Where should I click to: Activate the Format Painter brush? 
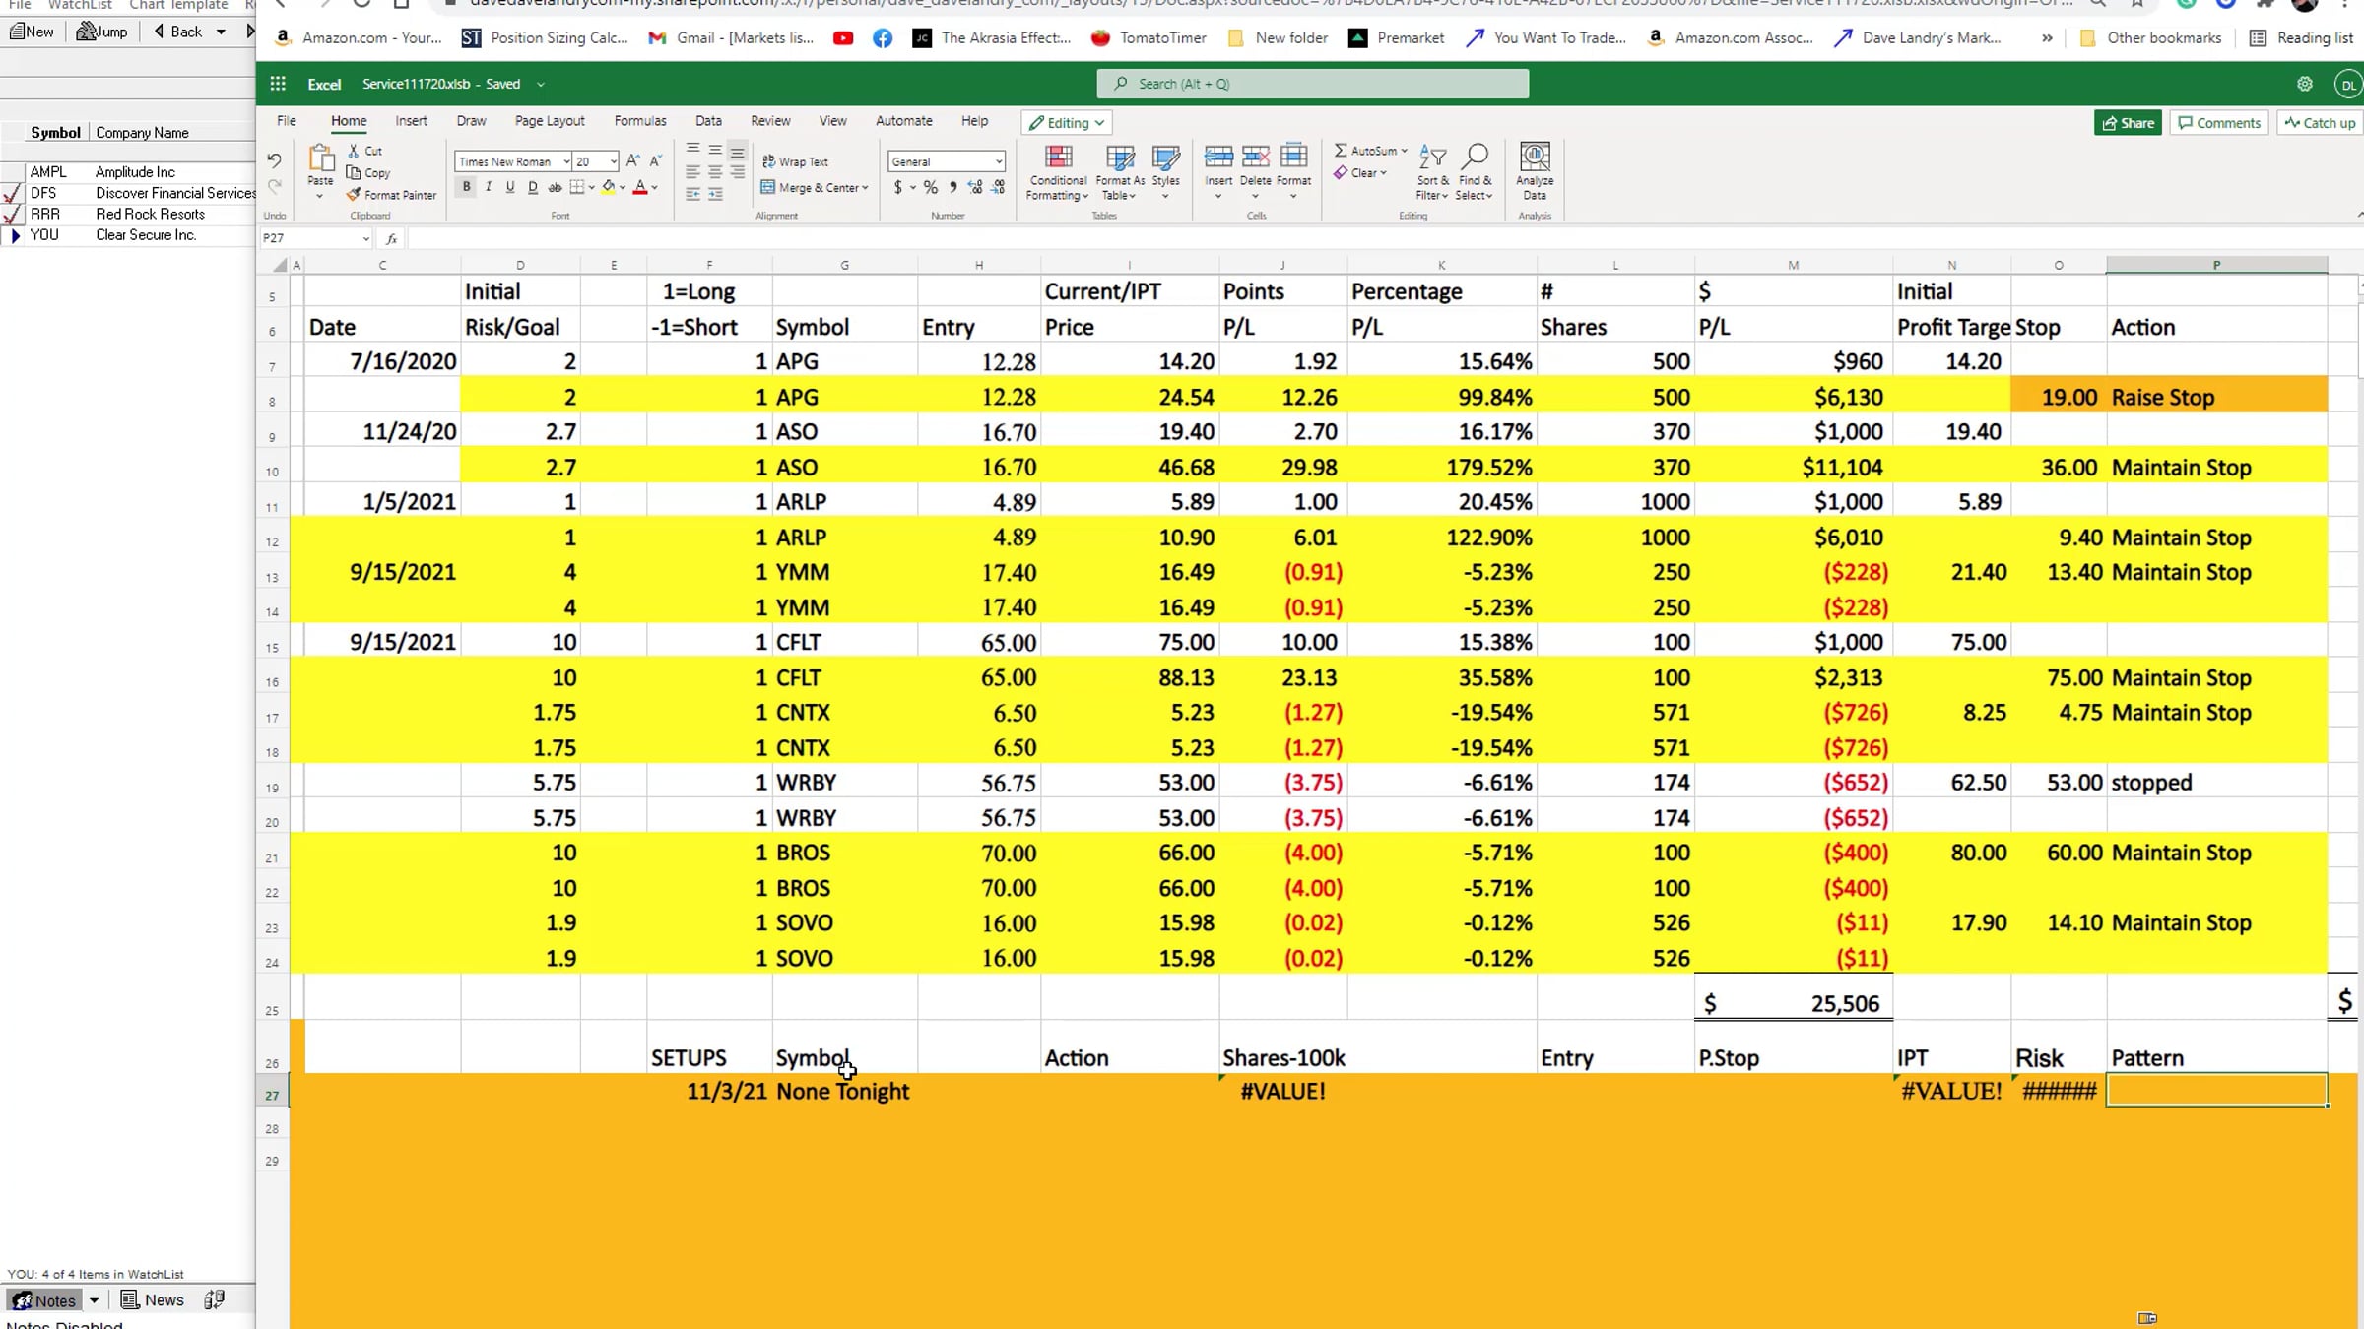(x=354, y=194)
